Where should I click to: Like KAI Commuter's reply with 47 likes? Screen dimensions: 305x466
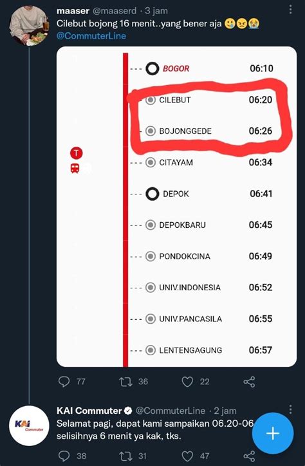187,456
